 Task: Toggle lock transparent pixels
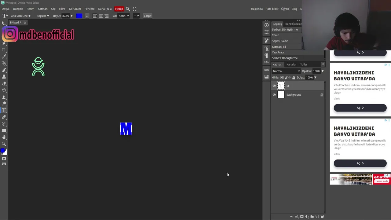(282, 78)
